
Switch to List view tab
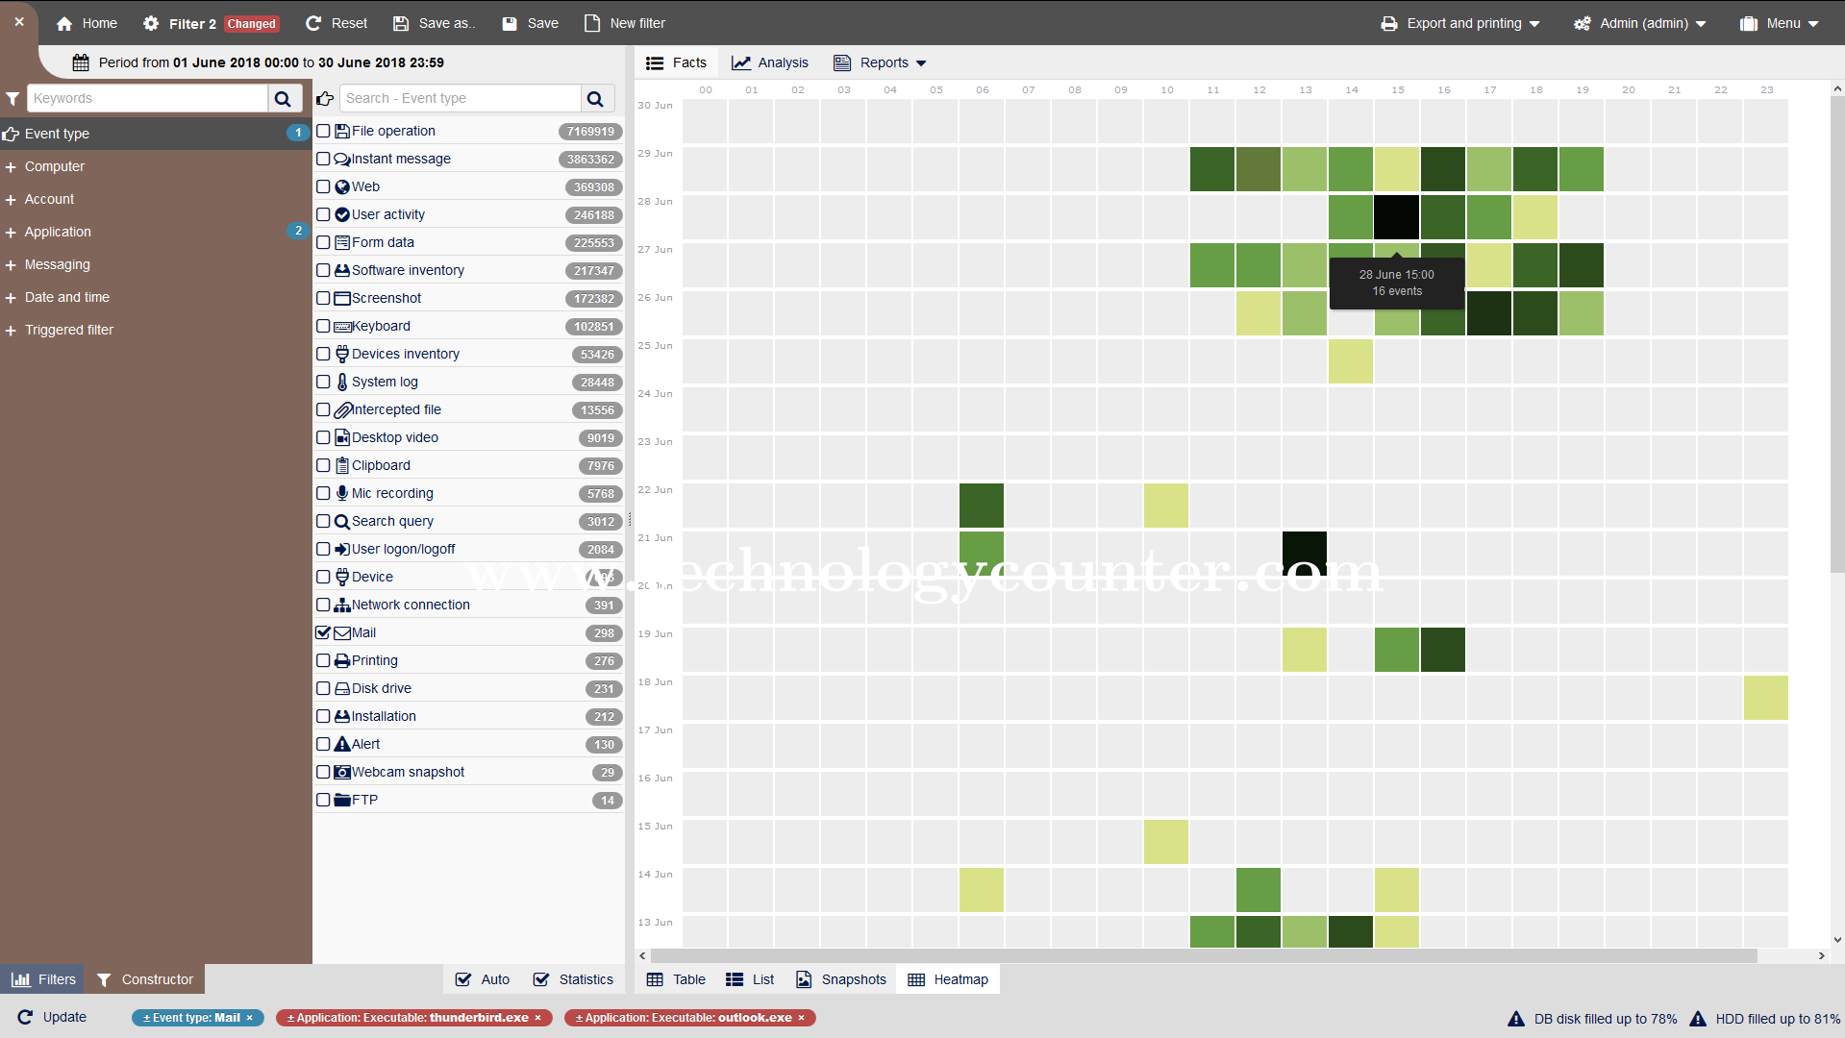750,979
